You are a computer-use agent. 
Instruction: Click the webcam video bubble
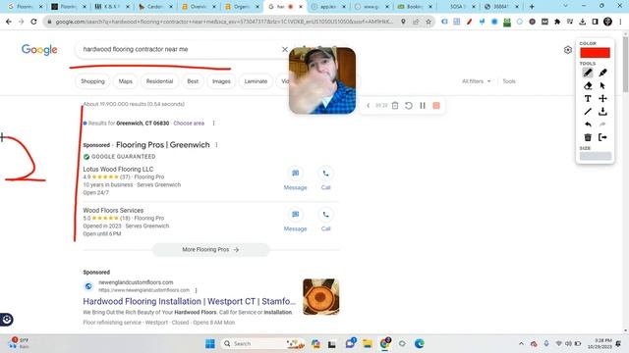point(322,80)
